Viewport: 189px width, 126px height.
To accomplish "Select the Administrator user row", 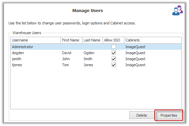I will click(x=96, y=47).
